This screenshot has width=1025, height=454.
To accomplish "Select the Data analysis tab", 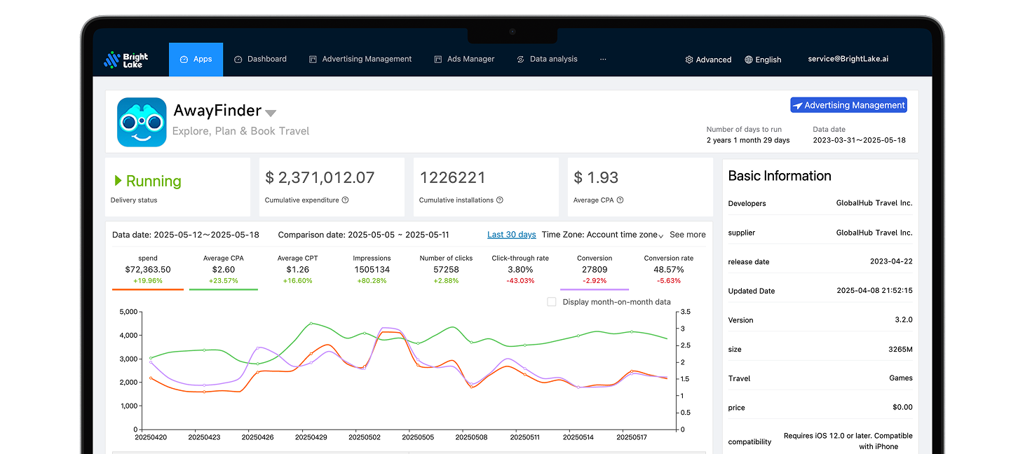I will 547,60.
